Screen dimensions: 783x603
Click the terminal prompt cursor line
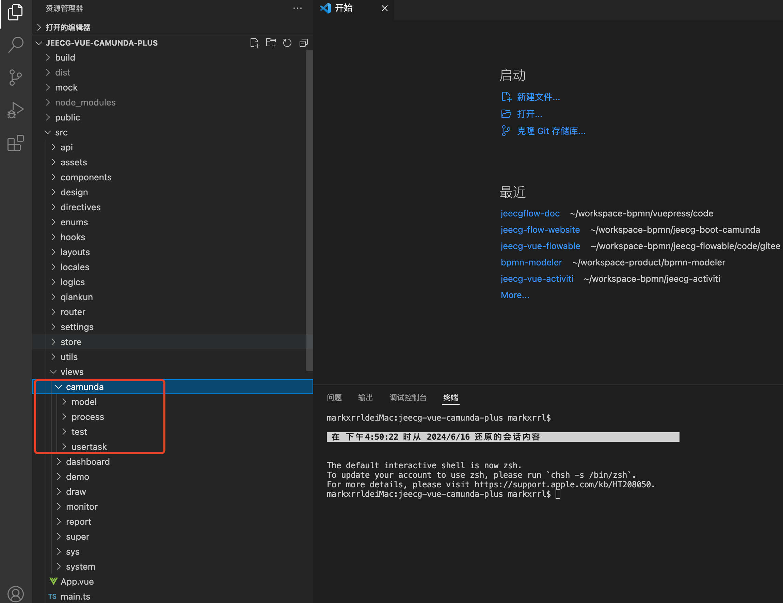tap(444, 494)
